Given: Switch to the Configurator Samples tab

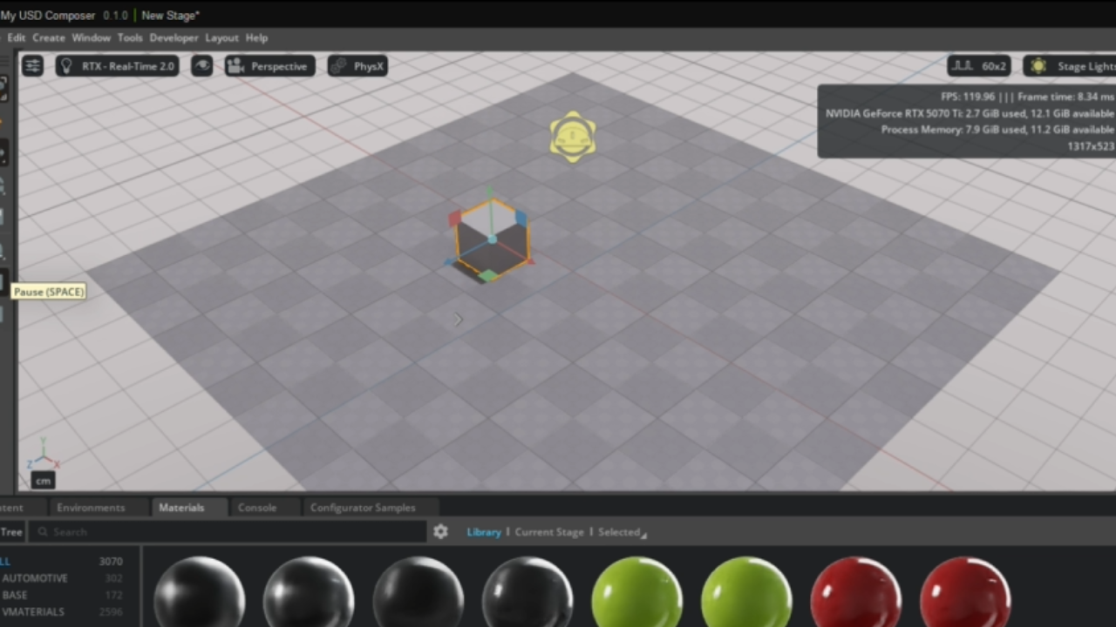Looking at the screenshot, I should click(363, 508).
